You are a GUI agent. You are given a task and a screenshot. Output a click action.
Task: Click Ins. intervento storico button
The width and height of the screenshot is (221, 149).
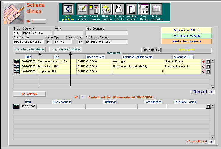coord(66,49)
